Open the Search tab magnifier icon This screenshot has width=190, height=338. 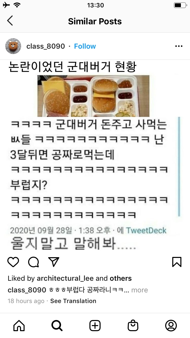(57, 326)
